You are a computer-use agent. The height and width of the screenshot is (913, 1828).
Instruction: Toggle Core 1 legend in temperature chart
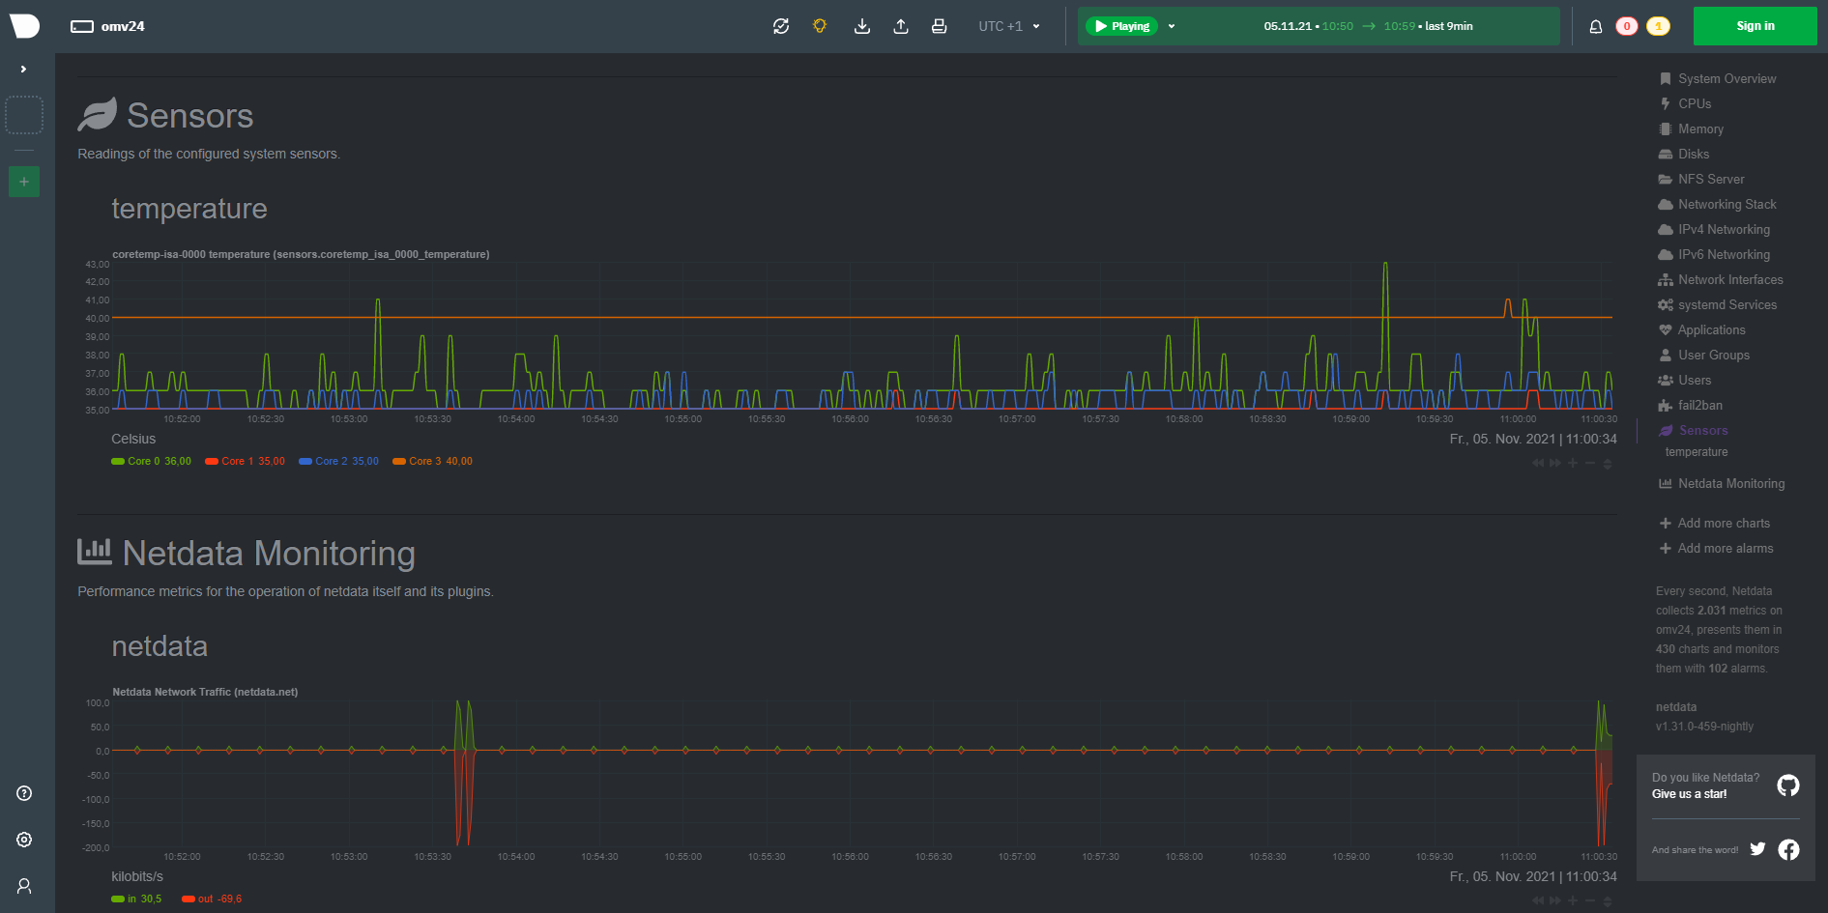coord(246,462)
